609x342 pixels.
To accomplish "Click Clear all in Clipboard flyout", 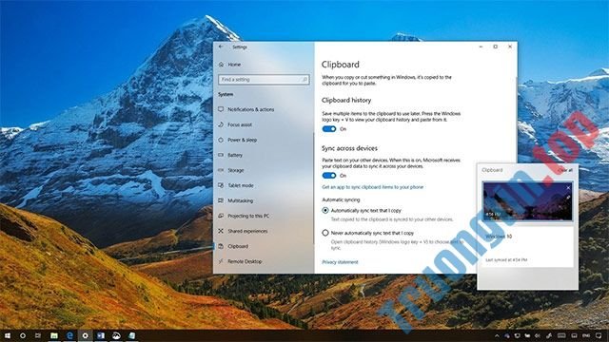I will pyautogui.click(x=565, y=170).
